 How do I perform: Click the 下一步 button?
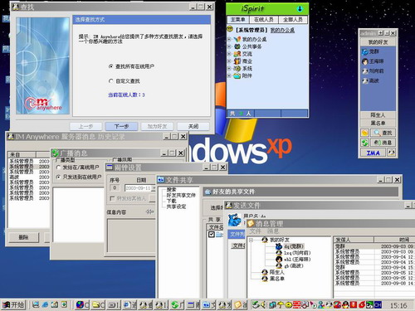[x=121, y=126]
